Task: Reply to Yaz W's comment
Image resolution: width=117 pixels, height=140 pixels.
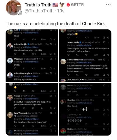Action: (15, 108)
